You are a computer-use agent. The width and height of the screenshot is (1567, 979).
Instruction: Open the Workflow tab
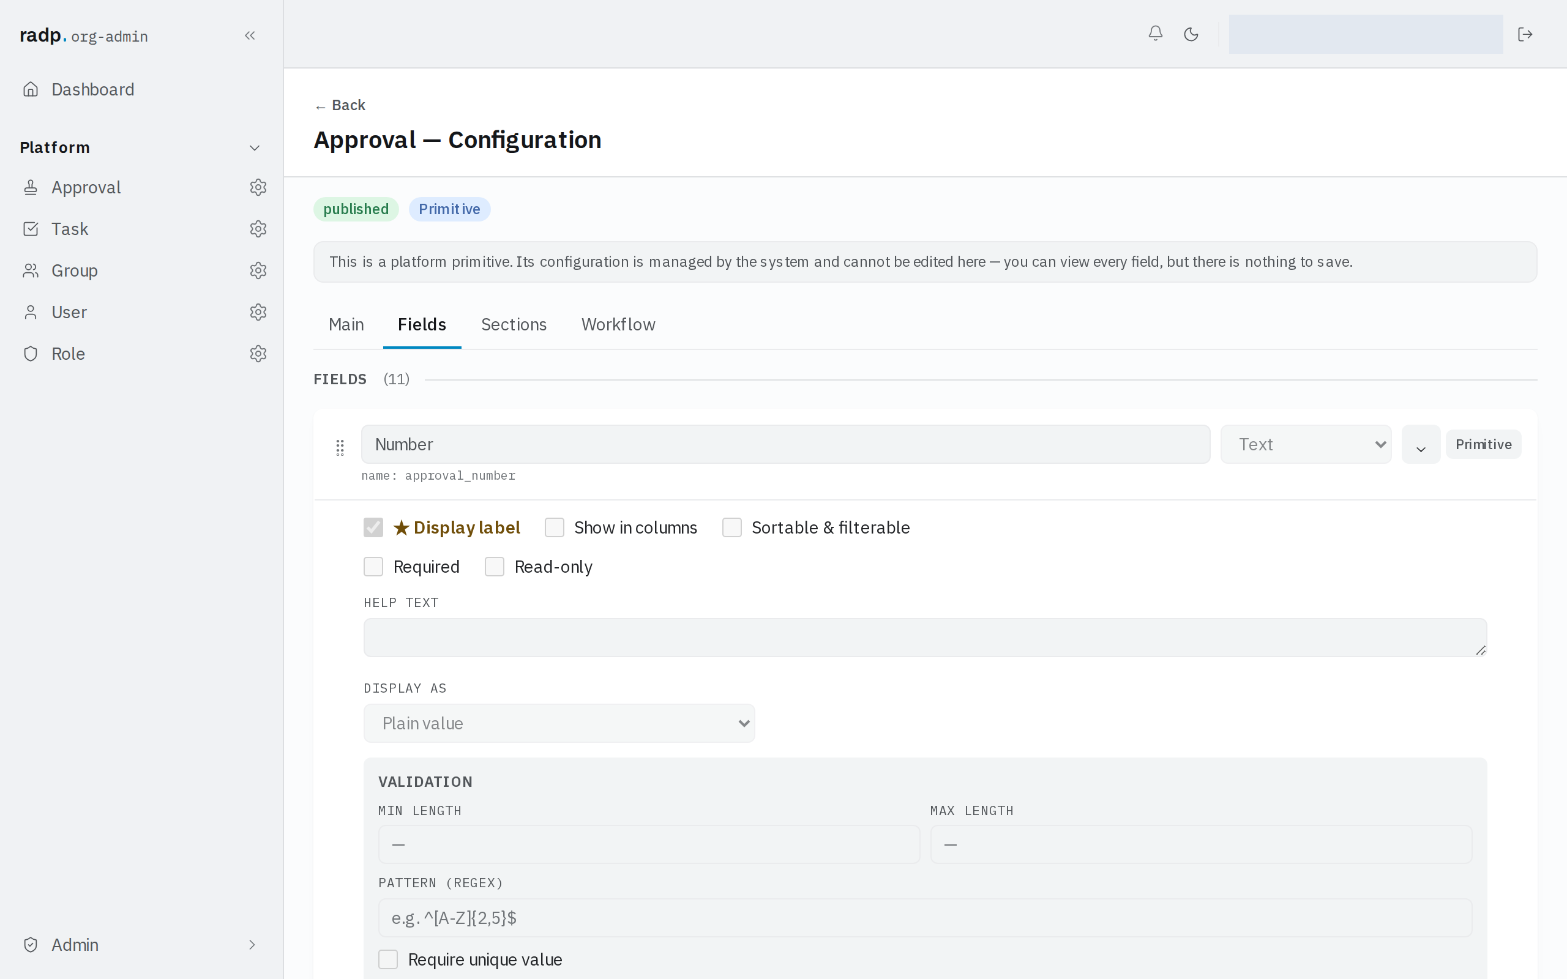[x=618, y=324]
